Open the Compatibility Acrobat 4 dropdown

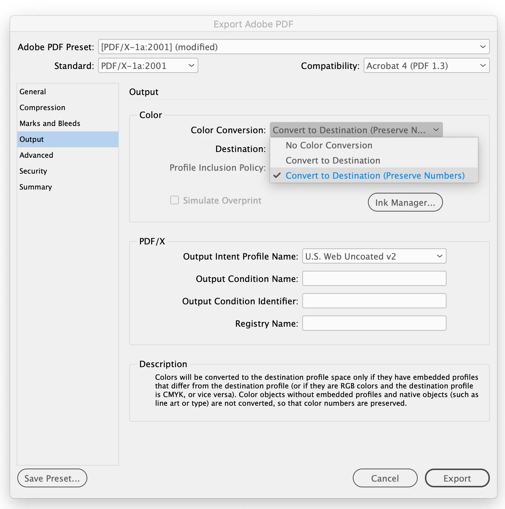(426, 66)
